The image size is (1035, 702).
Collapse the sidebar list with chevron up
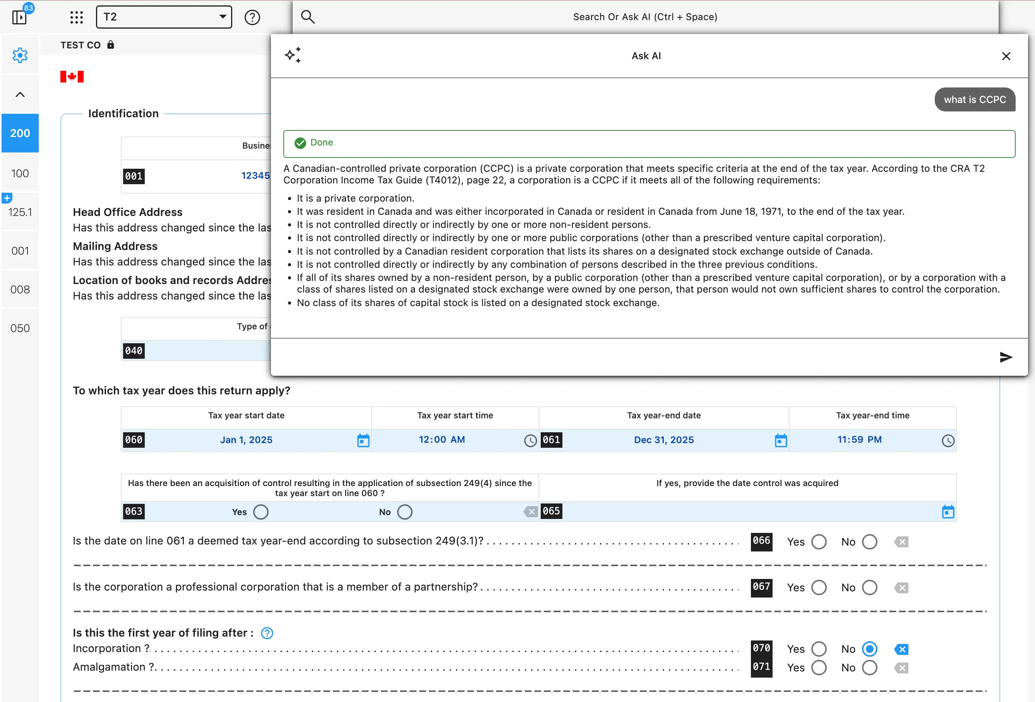point(20,94)
